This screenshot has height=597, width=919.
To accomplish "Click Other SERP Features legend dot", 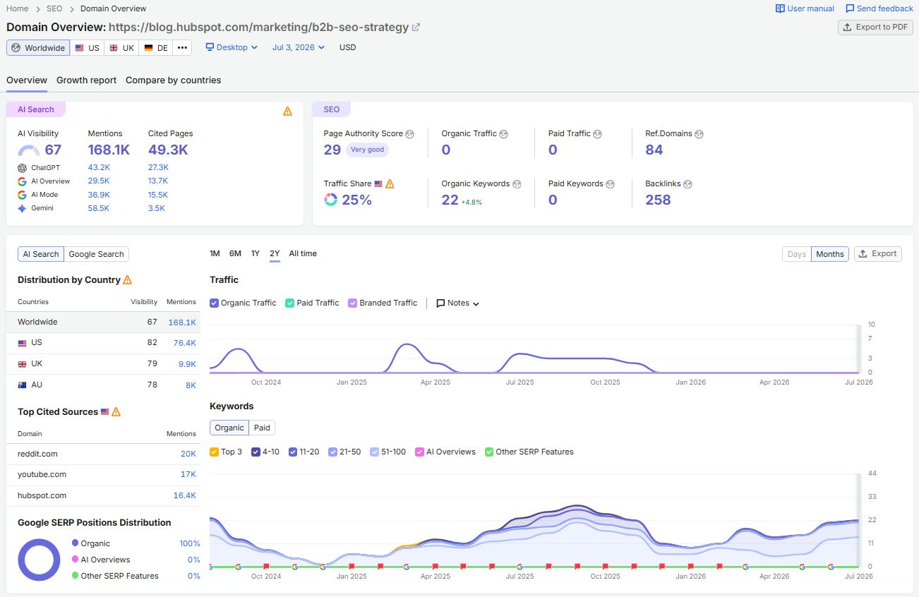I will (76, 576).
